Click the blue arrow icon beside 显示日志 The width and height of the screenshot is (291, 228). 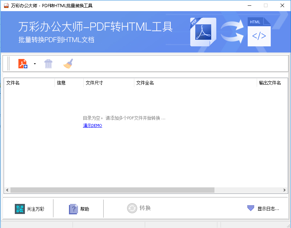coord(251,209)
